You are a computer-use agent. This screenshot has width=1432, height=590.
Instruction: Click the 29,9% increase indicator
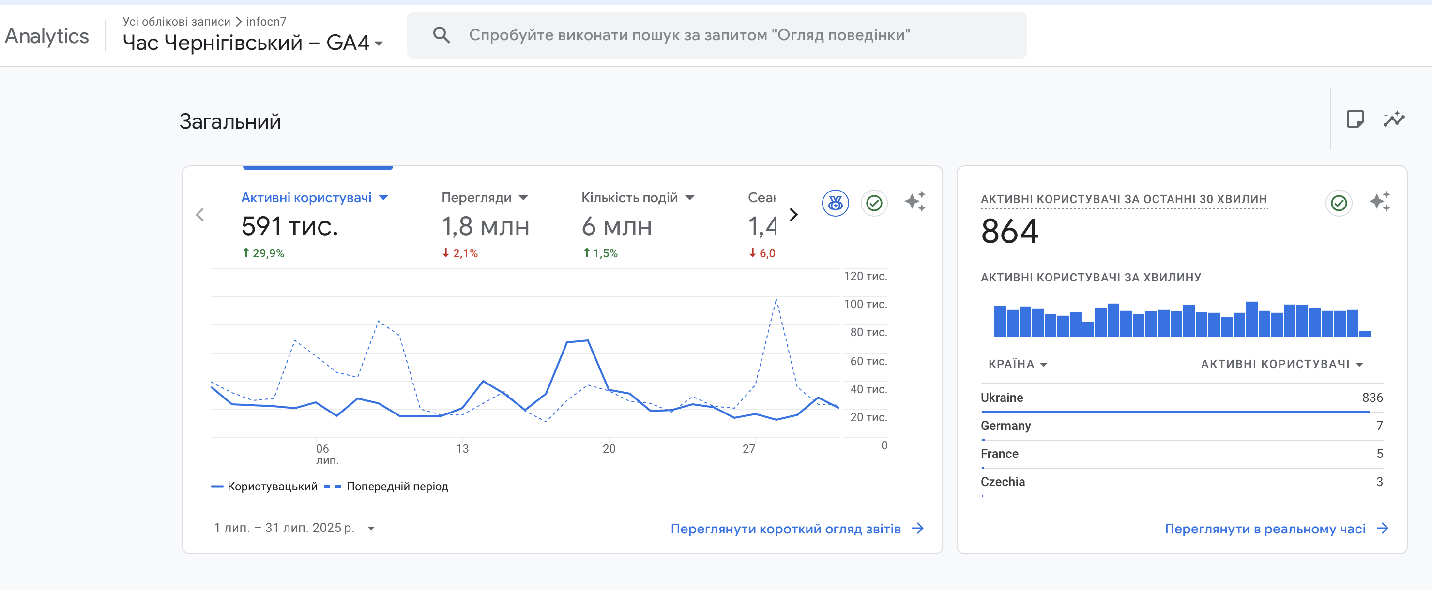pyautogui.click(x=263, y=253)
